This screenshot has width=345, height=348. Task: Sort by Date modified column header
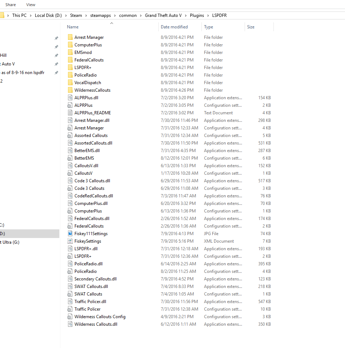pos(174,27)
